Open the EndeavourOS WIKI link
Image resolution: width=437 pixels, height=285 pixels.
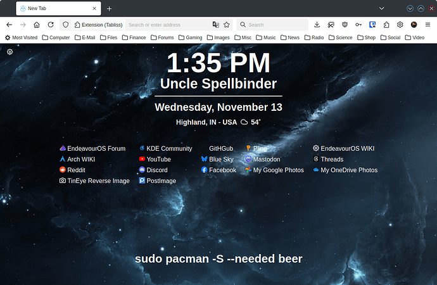pos(344,148)
